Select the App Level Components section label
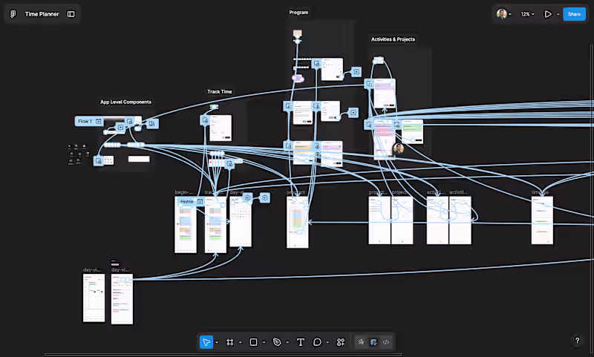594x357 pixels. point(125,102)
